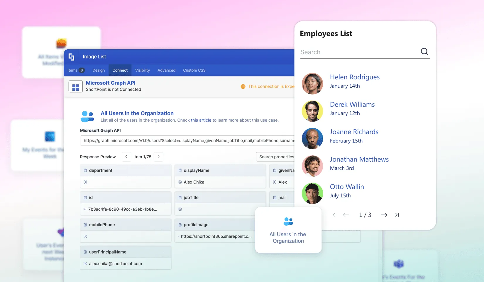Click the id property icon
The image size is (484, 282).
pyautogui.click(x=85, y=198)
